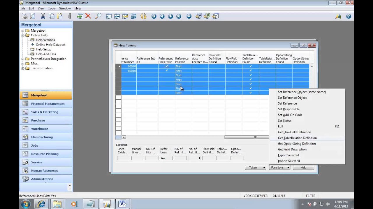Click the Send Options toolbar icon
Screen dimensions: 373x209
point(215,16)
